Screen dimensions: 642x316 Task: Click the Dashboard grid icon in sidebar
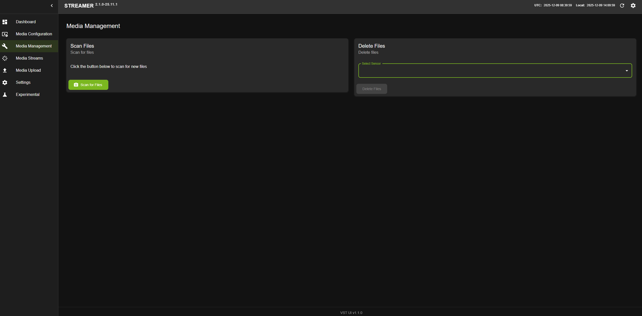(5, 22)
